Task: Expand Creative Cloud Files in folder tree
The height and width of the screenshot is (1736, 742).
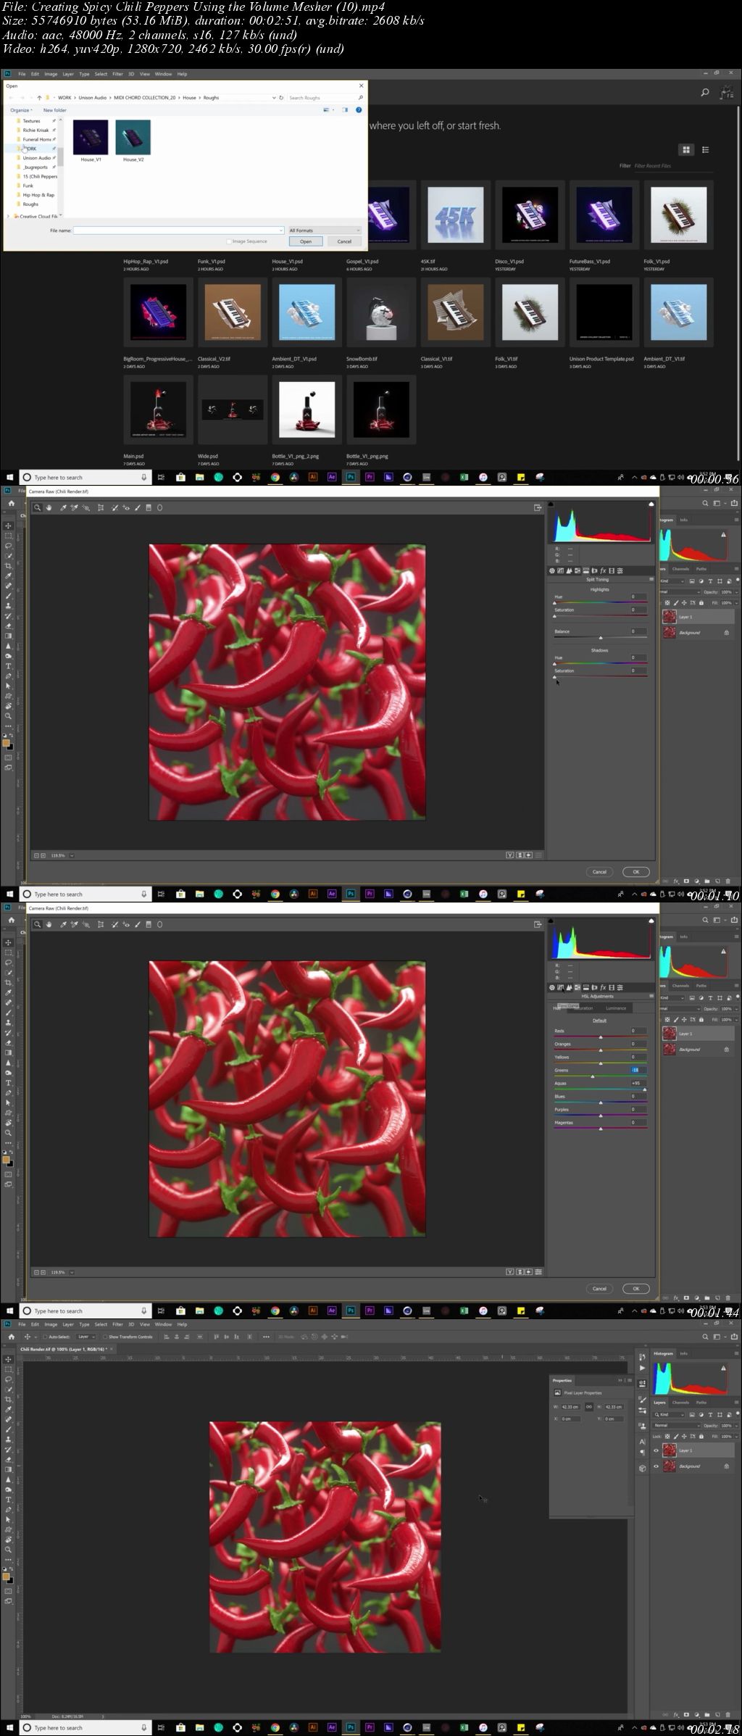Action: point(9,216)
